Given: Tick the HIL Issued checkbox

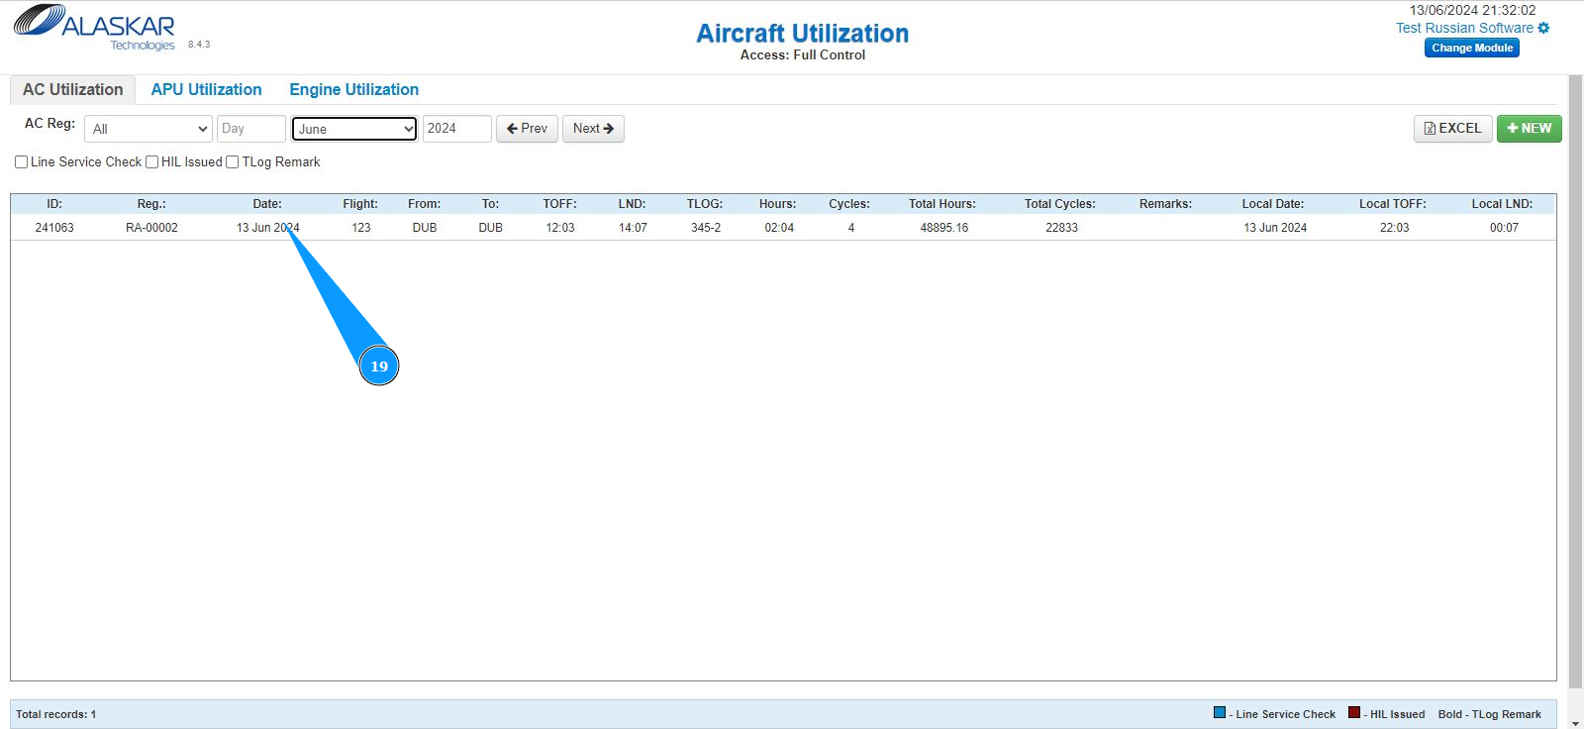Looking at the screenshot, I should (x=151, y=162).
